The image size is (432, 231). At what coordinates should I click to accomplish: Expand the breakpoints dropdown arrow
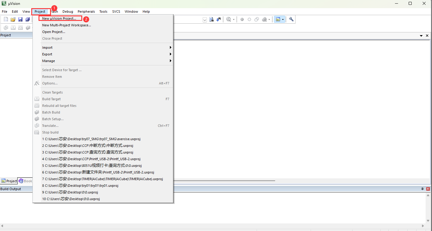point(269,20)
